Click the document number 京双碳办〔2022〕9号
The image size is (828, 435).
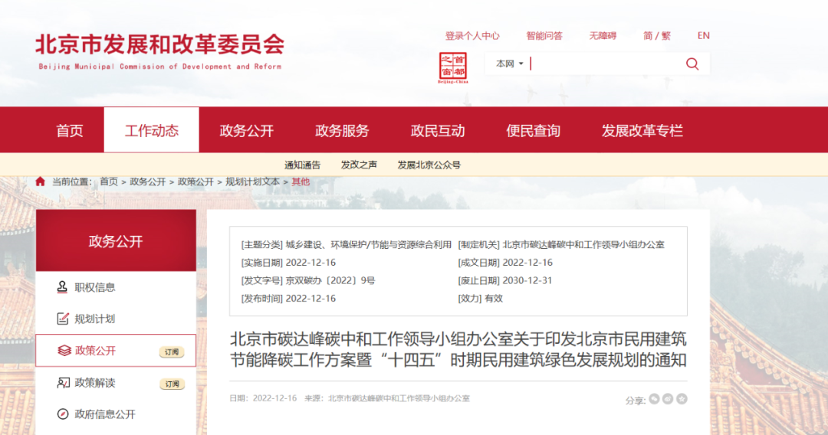330,280
